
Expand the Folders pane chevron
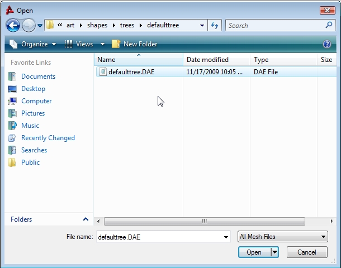coord(86,219)
